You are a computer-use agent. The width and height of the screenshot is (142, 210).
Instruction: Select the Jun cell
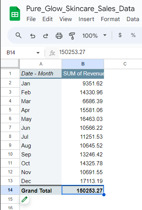41,127
